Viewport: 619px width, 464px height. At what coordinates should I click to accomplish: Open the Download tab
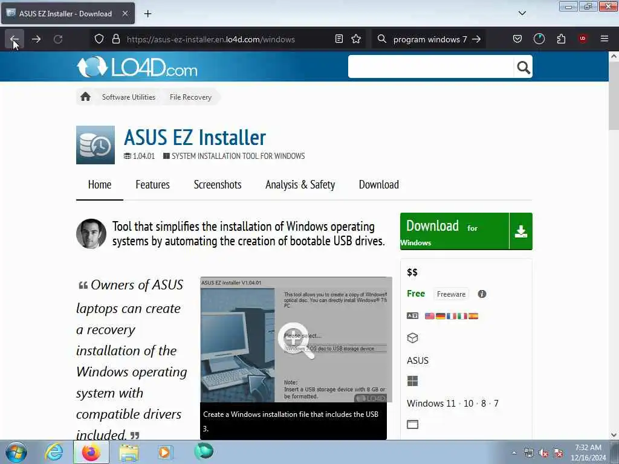click(378, 185)
